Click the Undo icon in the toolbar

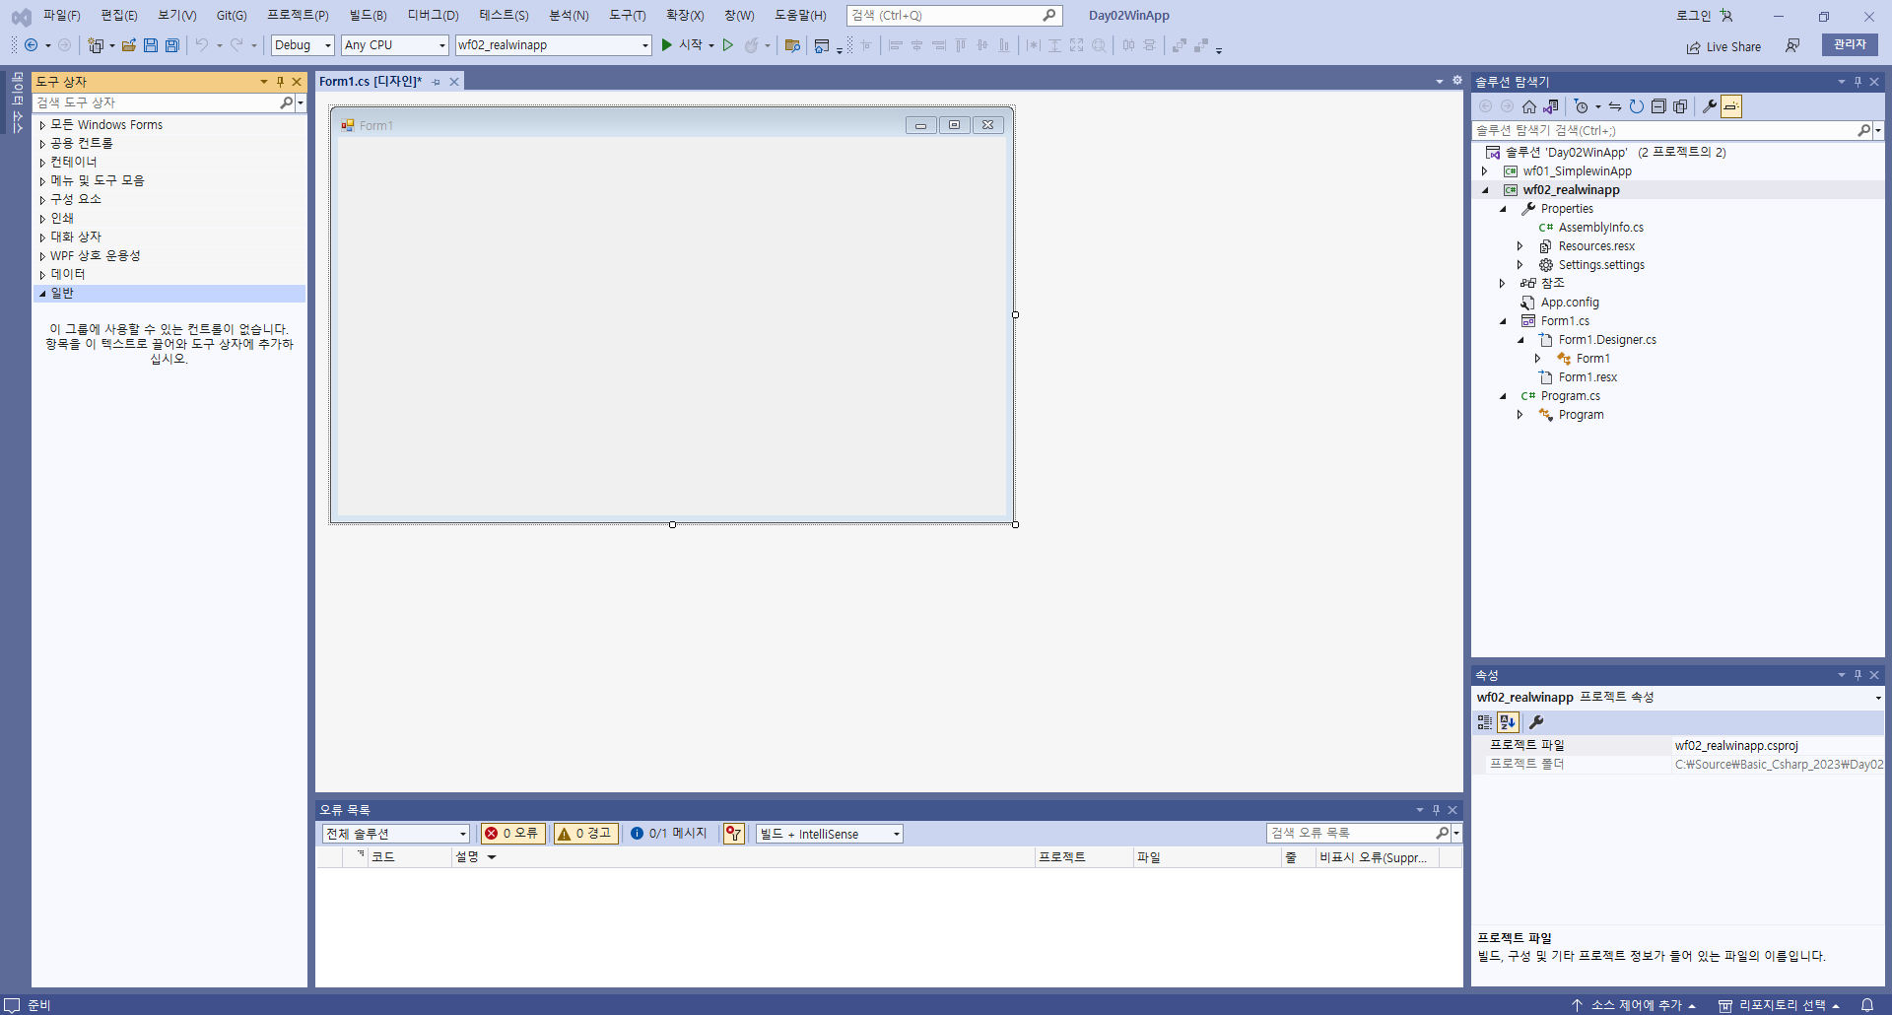click(200, 45)
